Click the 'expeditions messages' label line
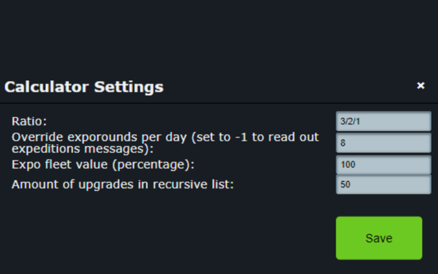The width and height of the screenshot is (438, 274). point(83,149)
